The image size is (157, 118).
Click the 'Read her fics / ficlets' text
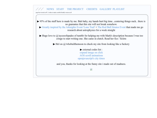click(x=115, y=39)
